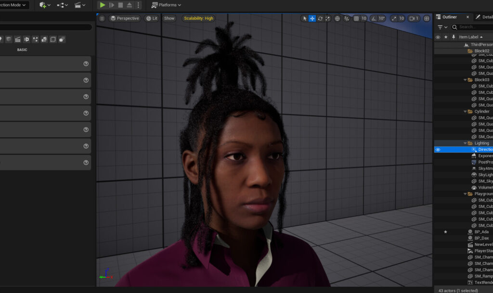Collapse the Block03 folder in Outliner

[x=464, y=79]
